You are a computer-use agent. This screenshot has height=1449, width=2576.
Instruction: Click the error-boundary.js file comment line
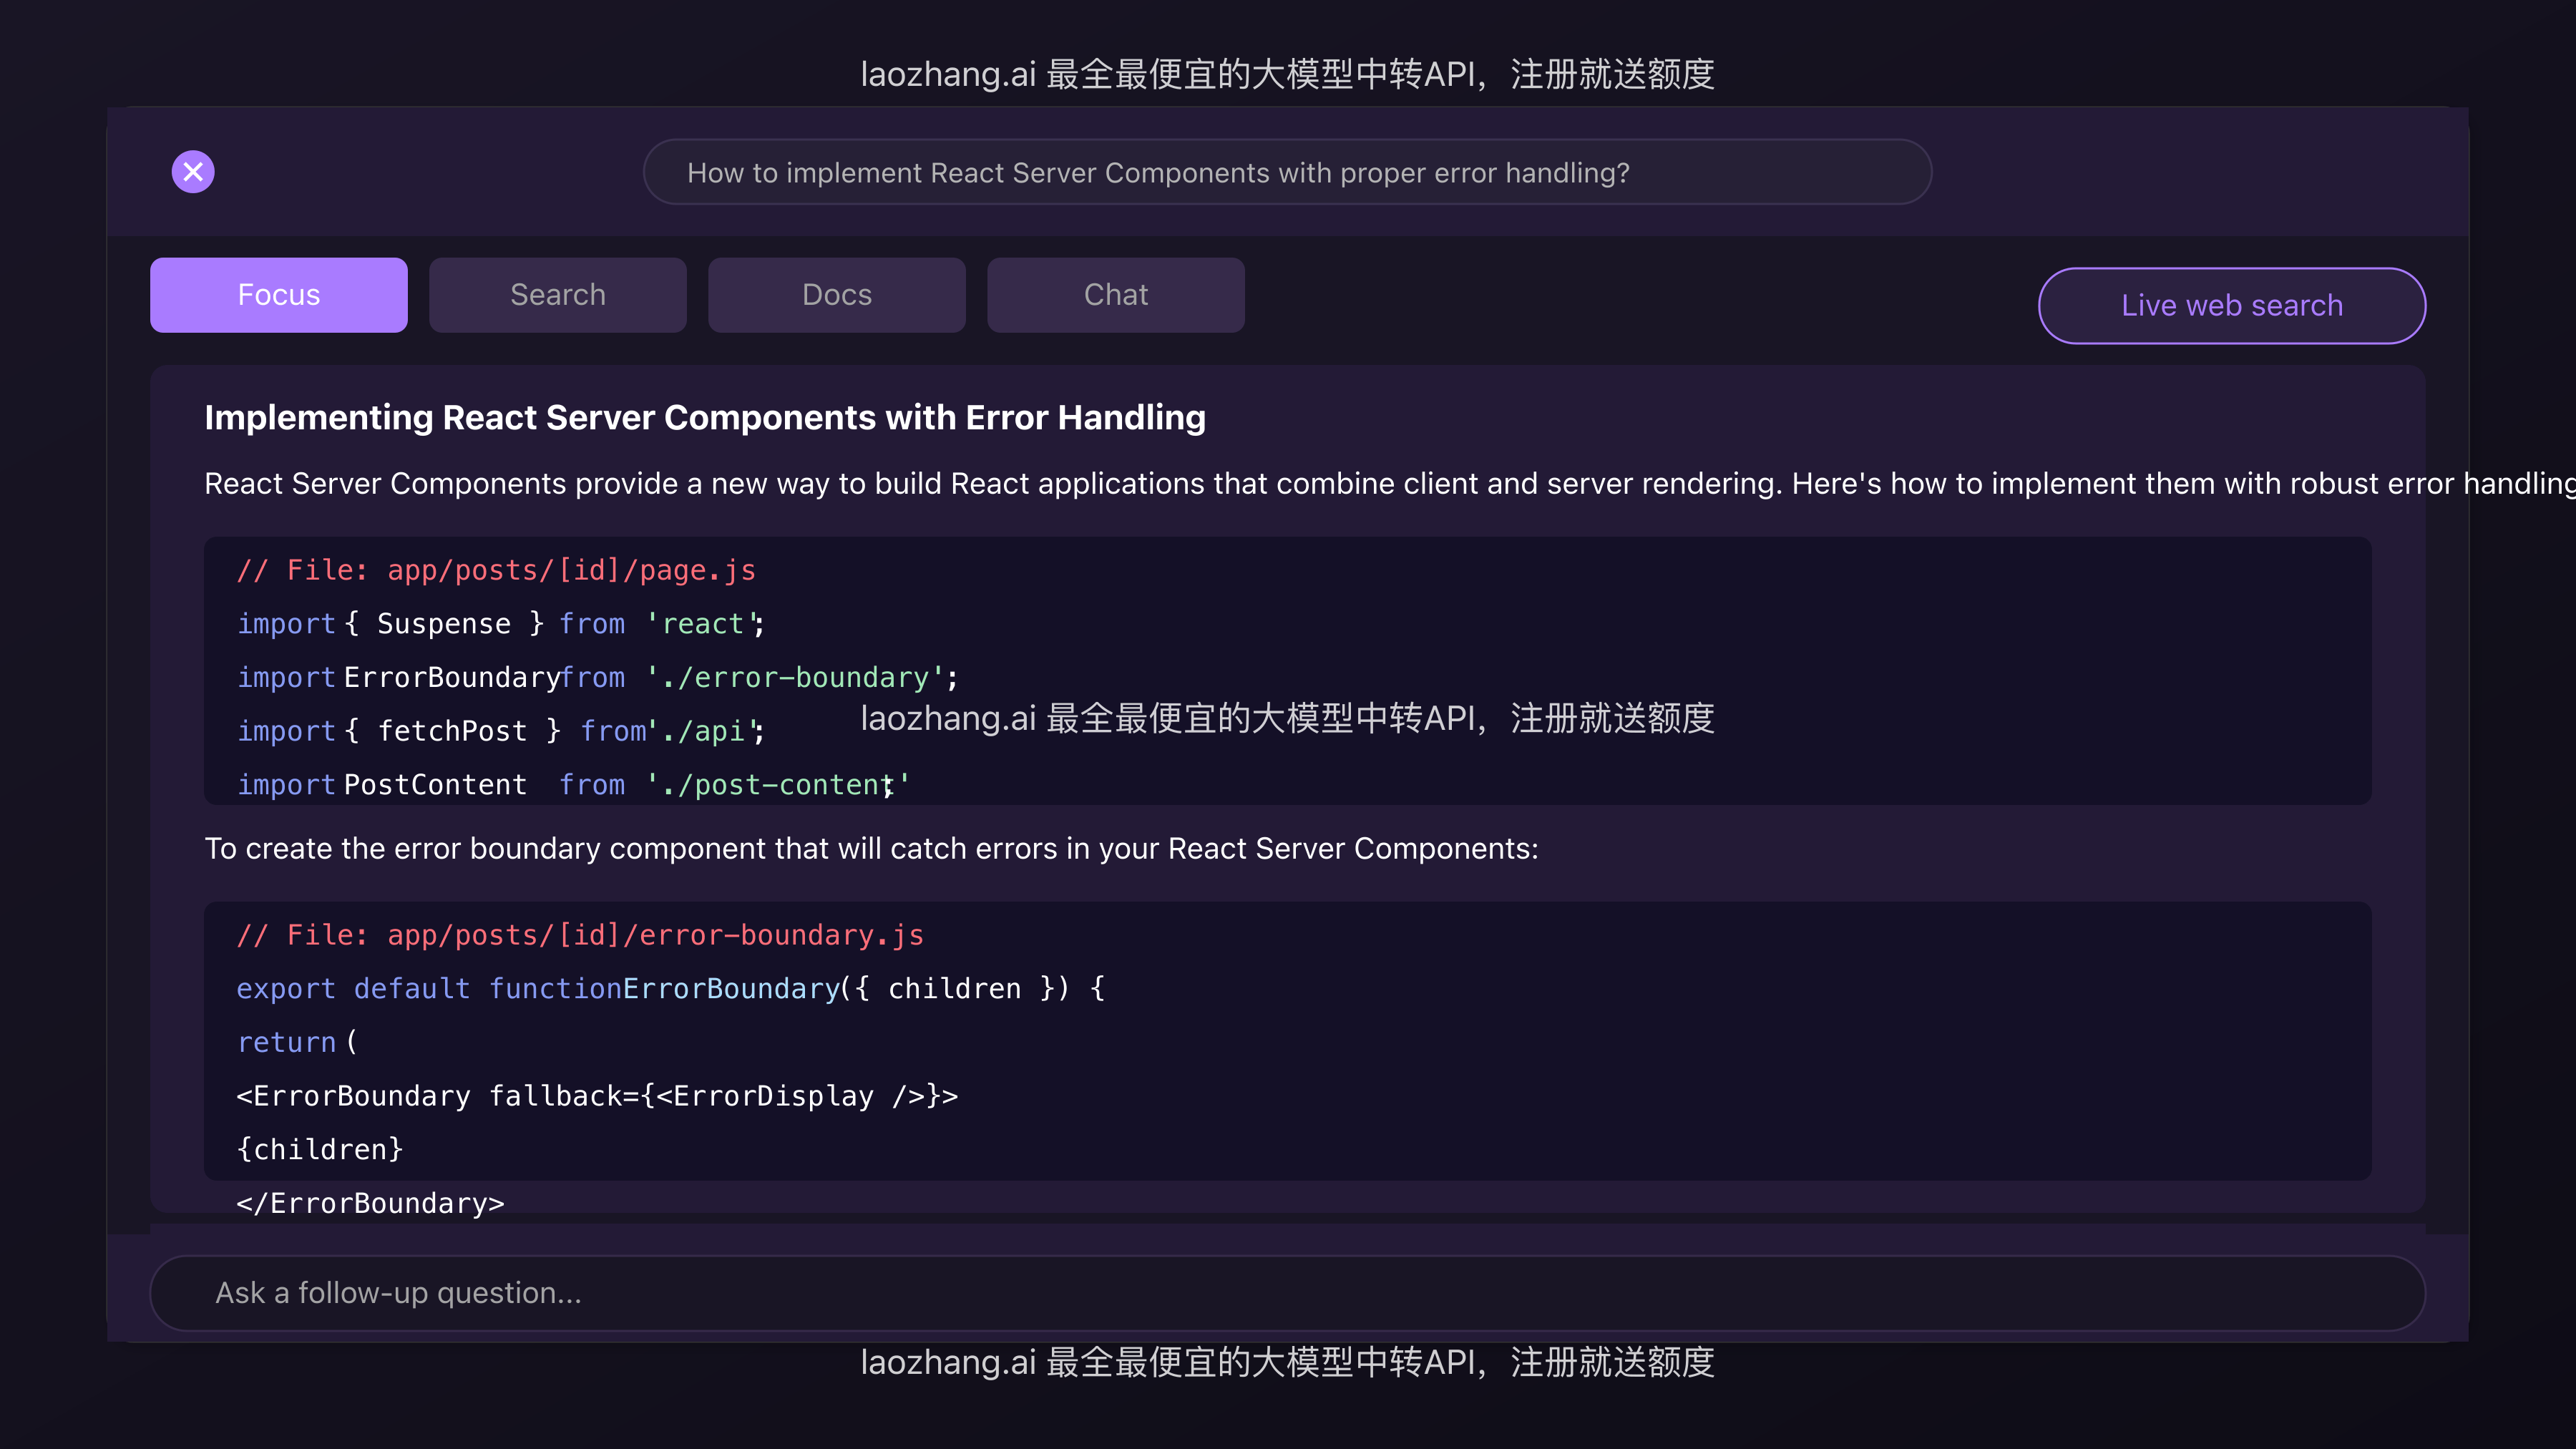(x=580, y=935)
